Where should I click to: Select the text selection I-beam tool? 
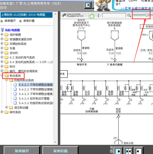click(98, 15)
